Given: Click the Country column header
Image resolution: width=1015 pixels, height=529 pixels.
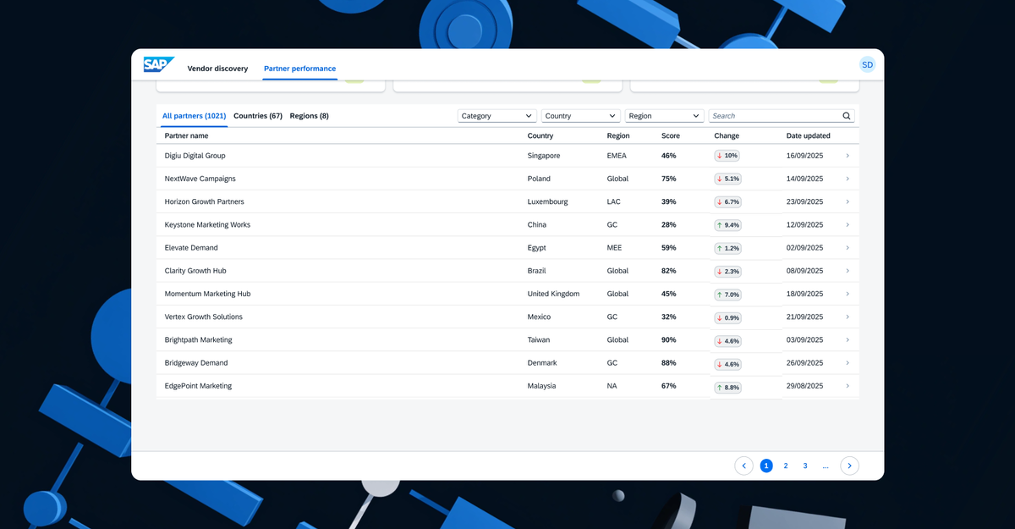Looking at the screenshot, I should click(540, 135).
